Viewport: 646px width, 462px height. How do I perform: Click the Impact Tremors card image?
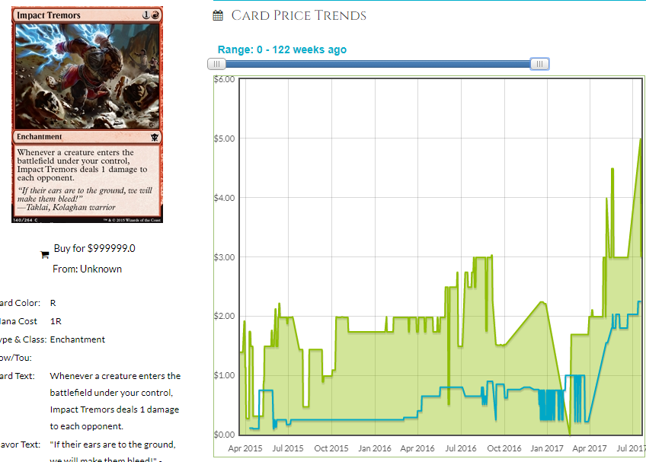click(x=87, y=114)
